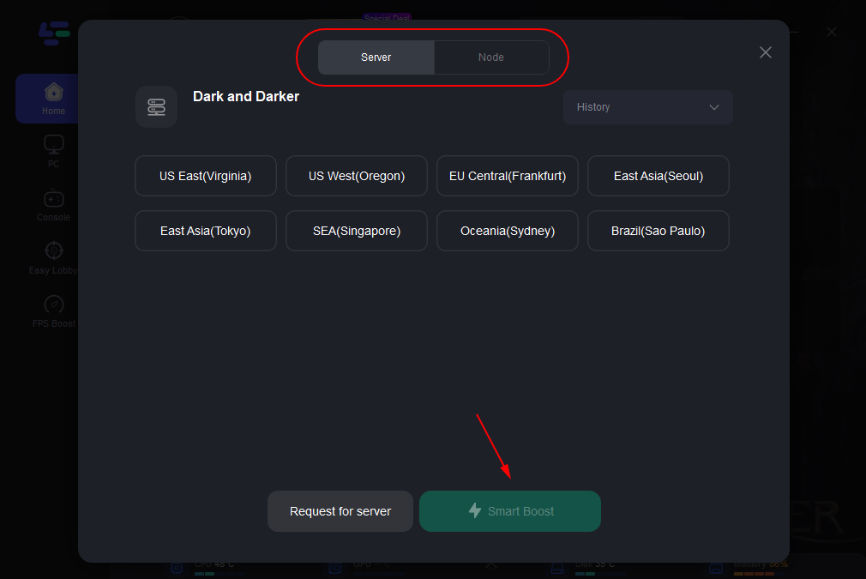Click the History dropdown chevron arrow

click(x=713, y=107)
